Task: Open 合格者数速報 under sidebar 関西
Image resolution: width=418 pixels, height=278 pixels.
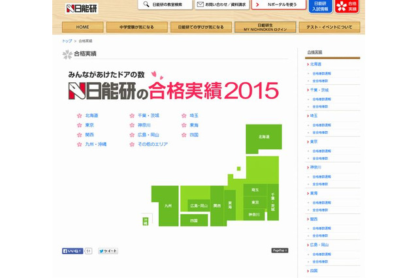Action: click(322, 228)
